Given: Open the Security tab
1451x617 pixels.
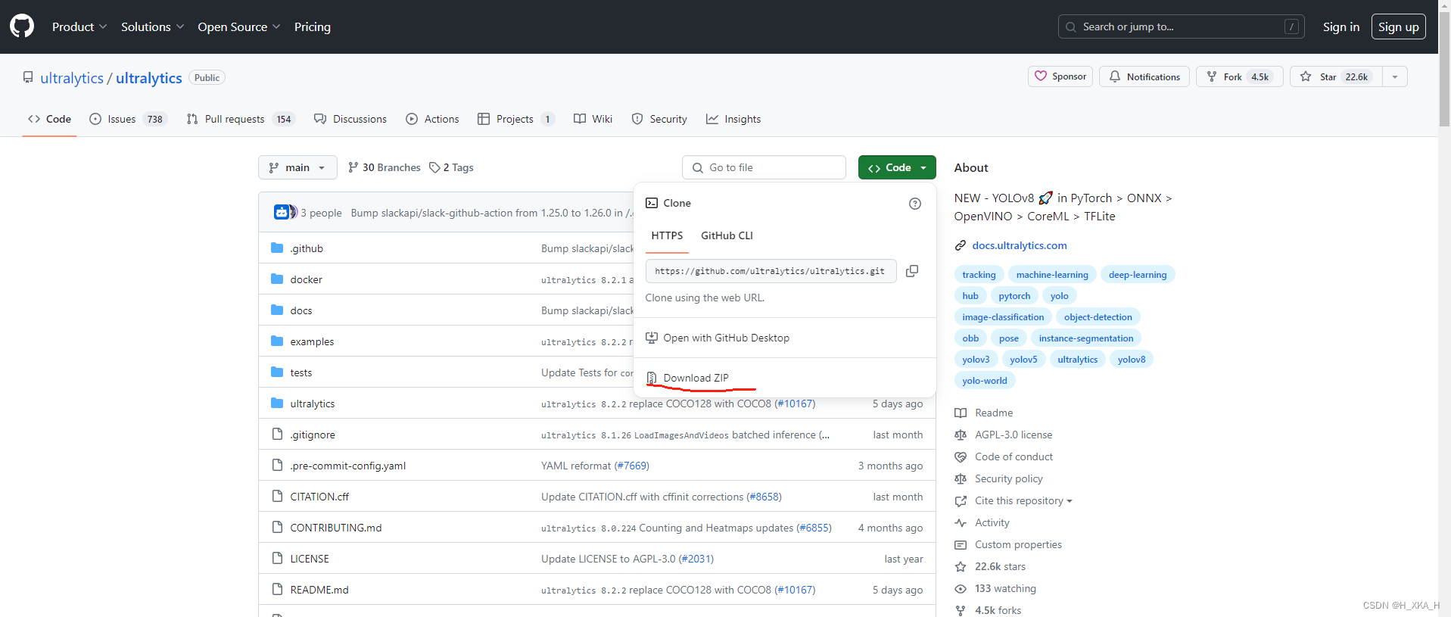Looking at the screenshot, I should point(659,119).
